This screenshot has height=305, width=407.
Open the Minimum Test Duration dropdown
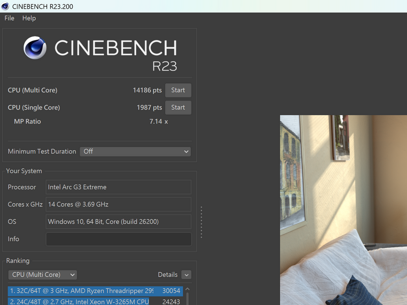(x=135, y=151)
